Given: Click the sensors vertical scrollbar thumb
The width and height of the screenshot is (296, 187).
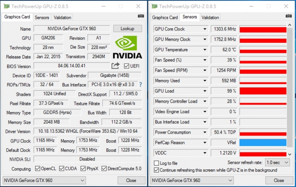Looking at the screenshot, I should coord(290,87).
